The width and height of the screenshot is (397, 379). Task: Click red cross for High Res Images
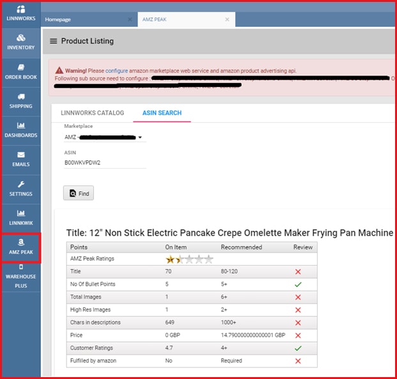click(x=298, y=310)
